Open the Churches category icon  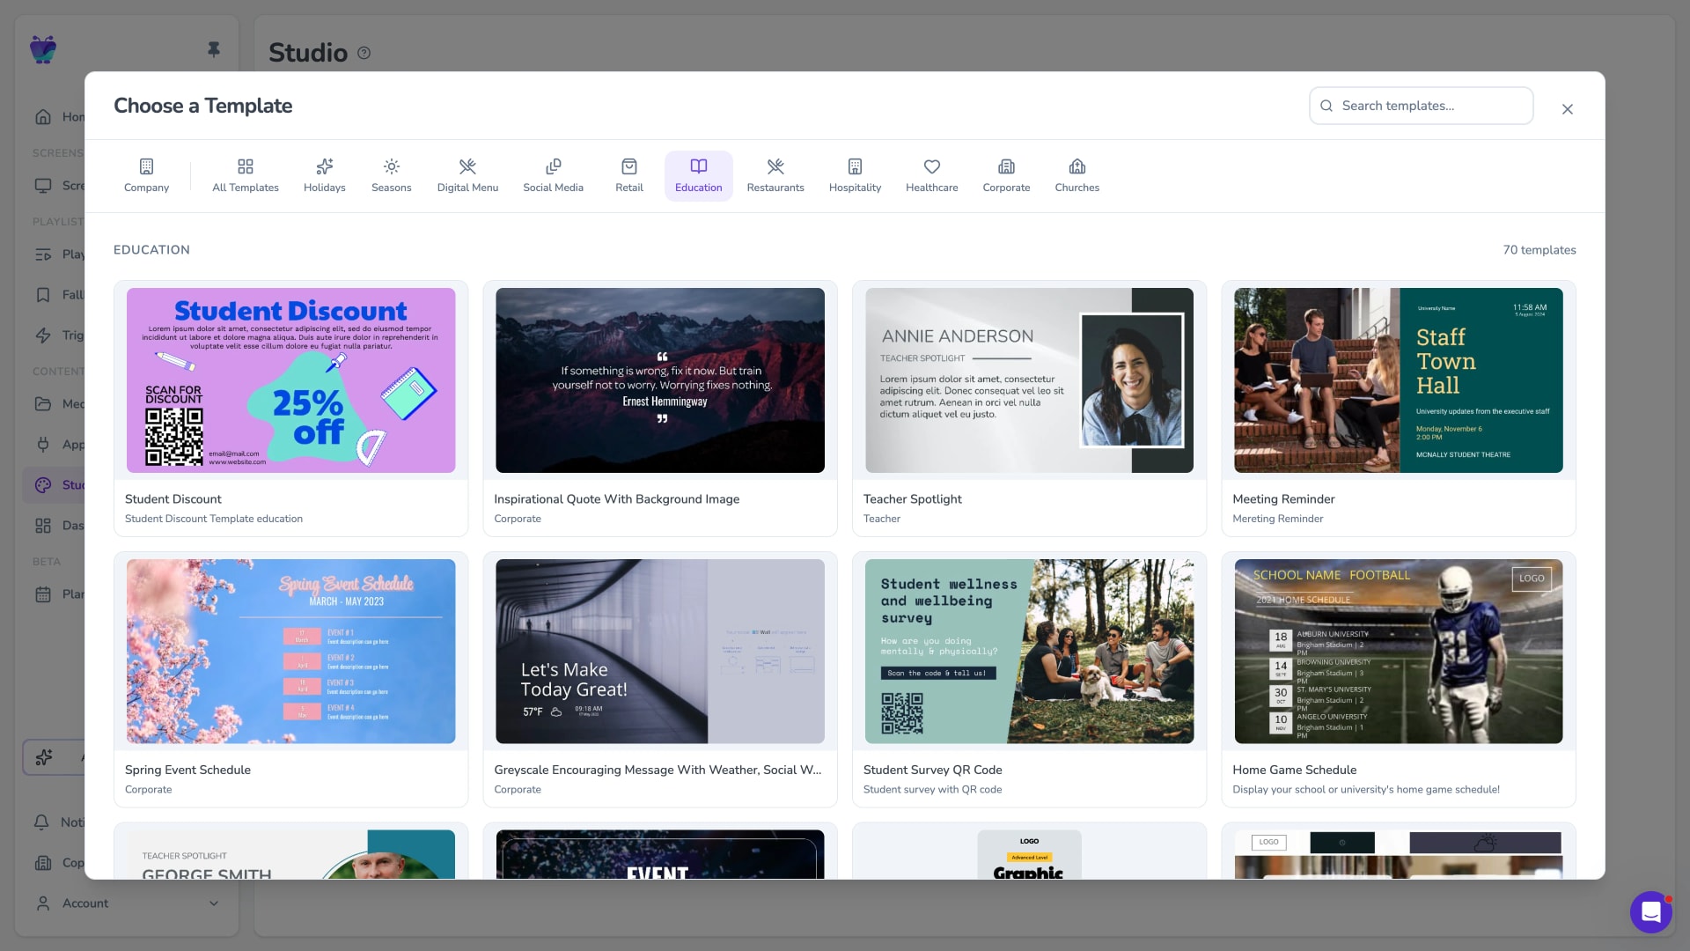click(1077, 166)
